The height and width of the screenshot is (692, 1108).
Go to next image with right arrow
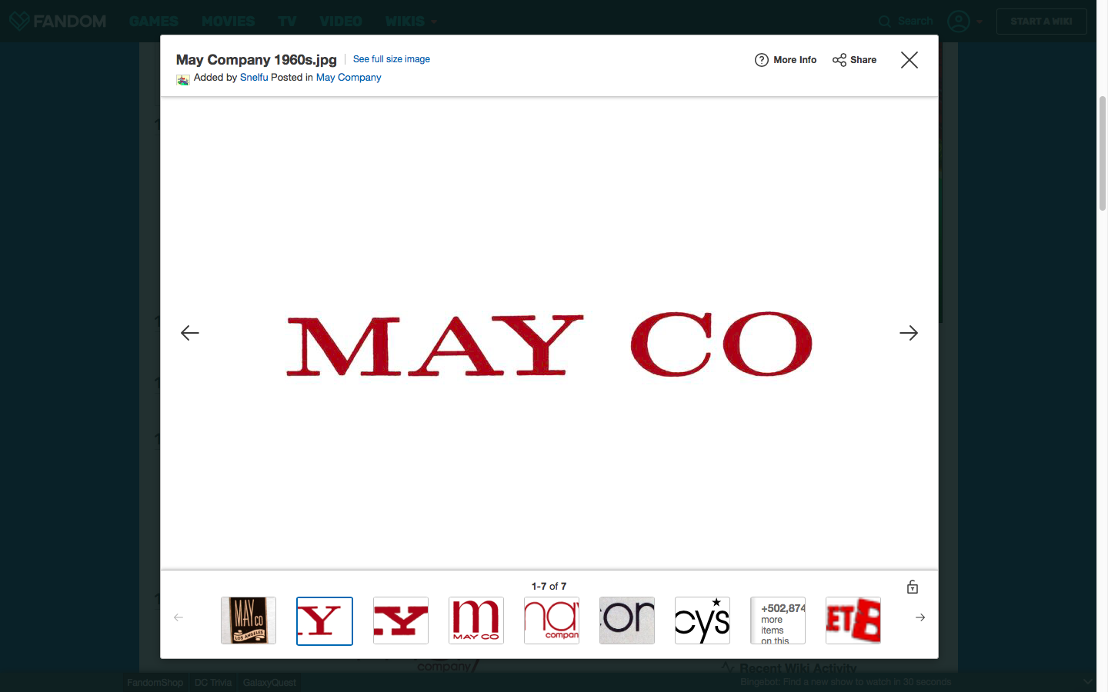[x=908, y=333]
